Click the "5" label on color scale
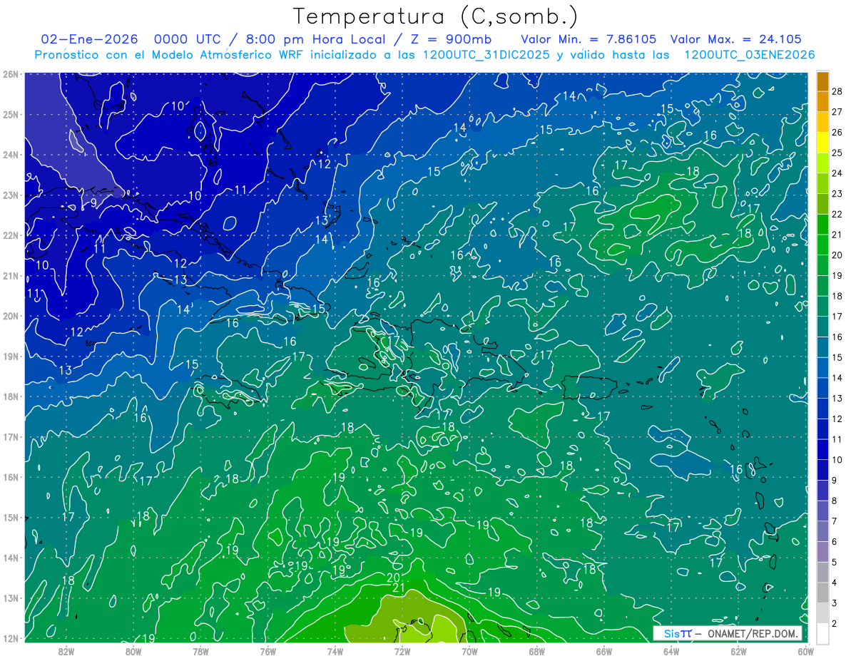Screen dimensions: 856x661 click(x=835, y=562)
